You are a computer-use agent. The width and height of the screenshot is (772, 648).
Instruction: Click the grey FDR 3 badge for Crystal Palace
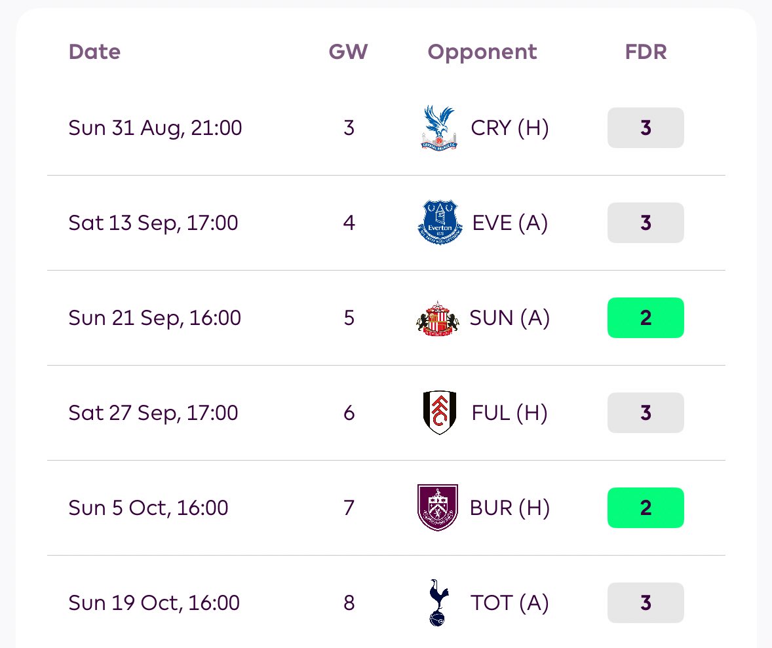point(646,128)
